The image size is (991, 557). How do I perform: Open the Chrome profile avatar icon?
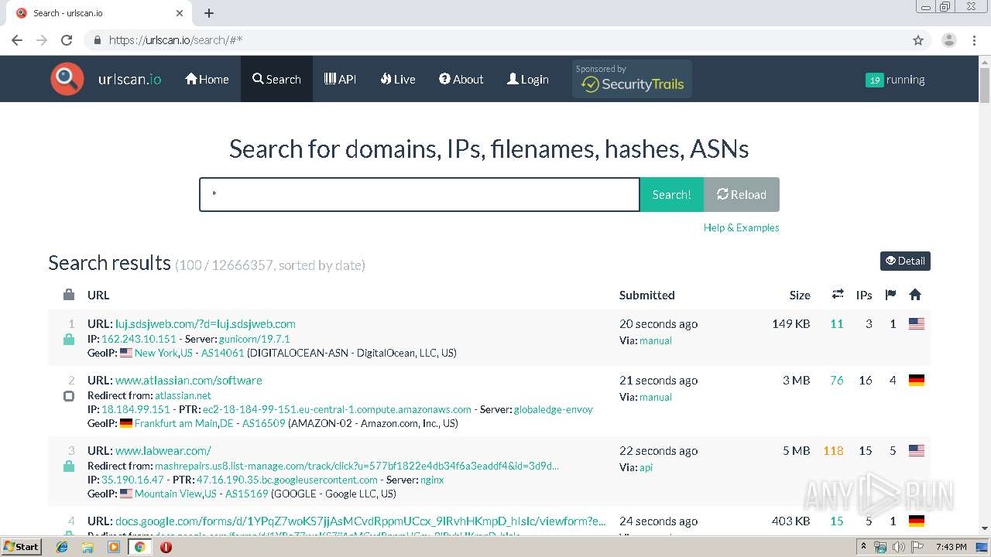pyautogui.click(x=948, y=40)
